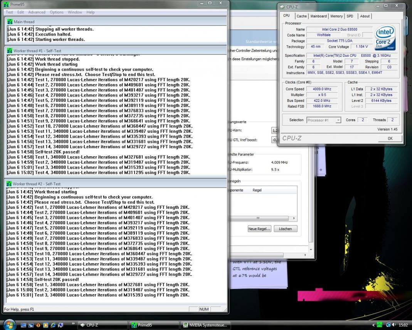Click the NVIDIA panel horizontal scroll right arrow
This screenshot has width=412, height=330.
click(x=305, y=255)
